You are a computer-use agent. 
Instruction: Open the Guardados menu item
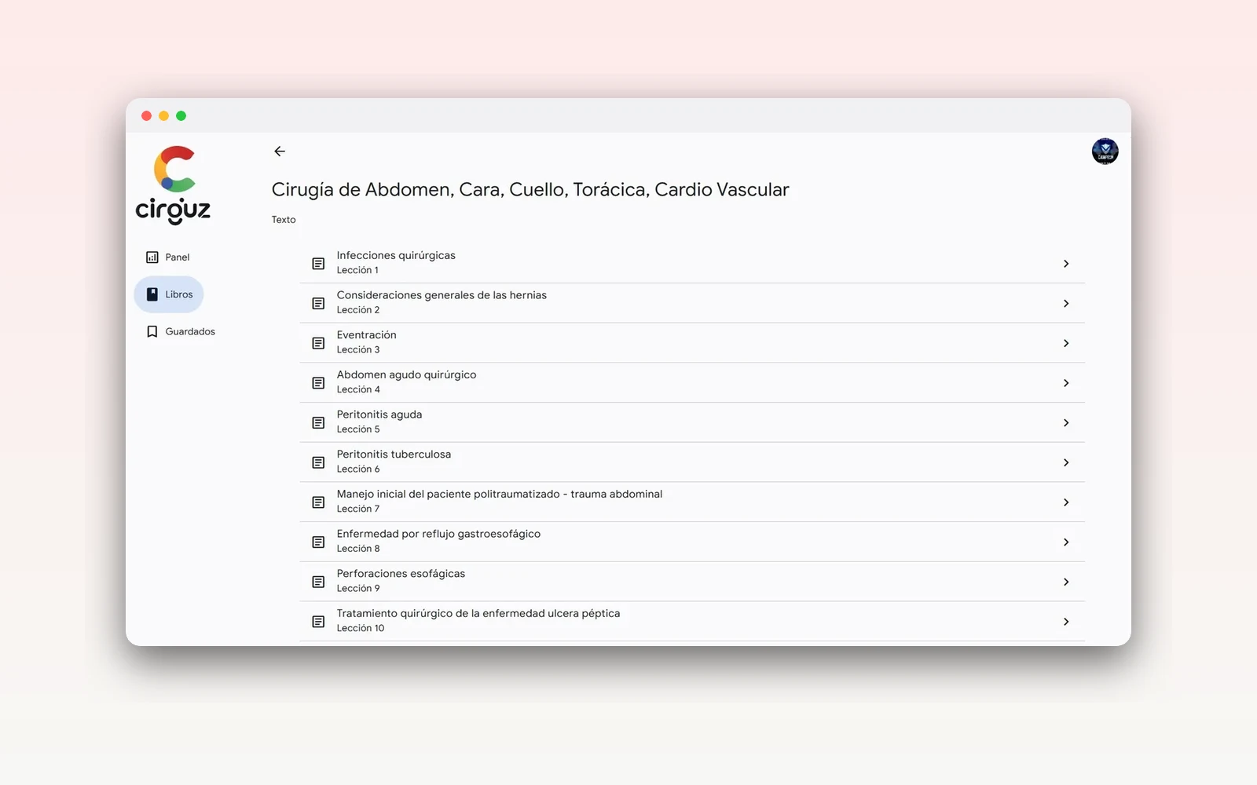[x=181, y=331]
